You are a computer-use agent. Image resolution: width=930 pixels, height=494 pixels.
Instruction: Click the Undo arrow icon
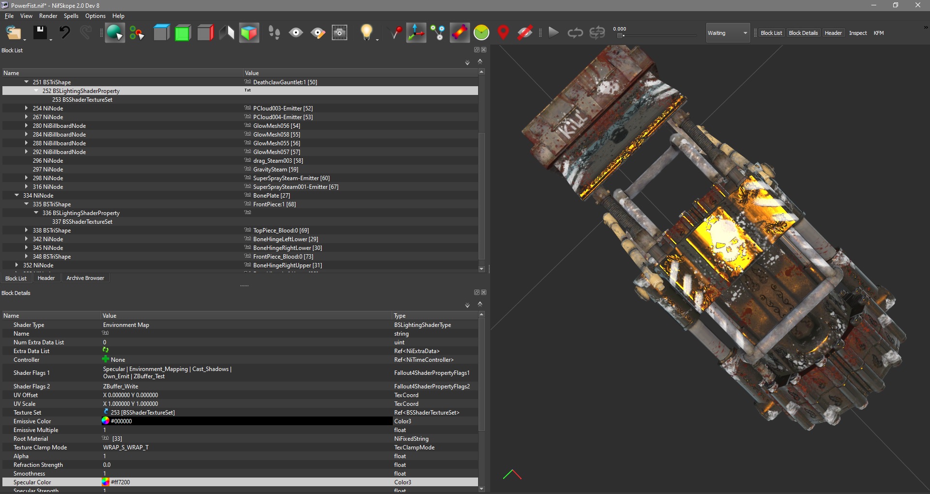(64, 33)
